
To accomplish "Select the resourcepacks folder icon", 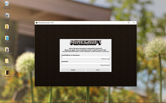I will [7, 62].
